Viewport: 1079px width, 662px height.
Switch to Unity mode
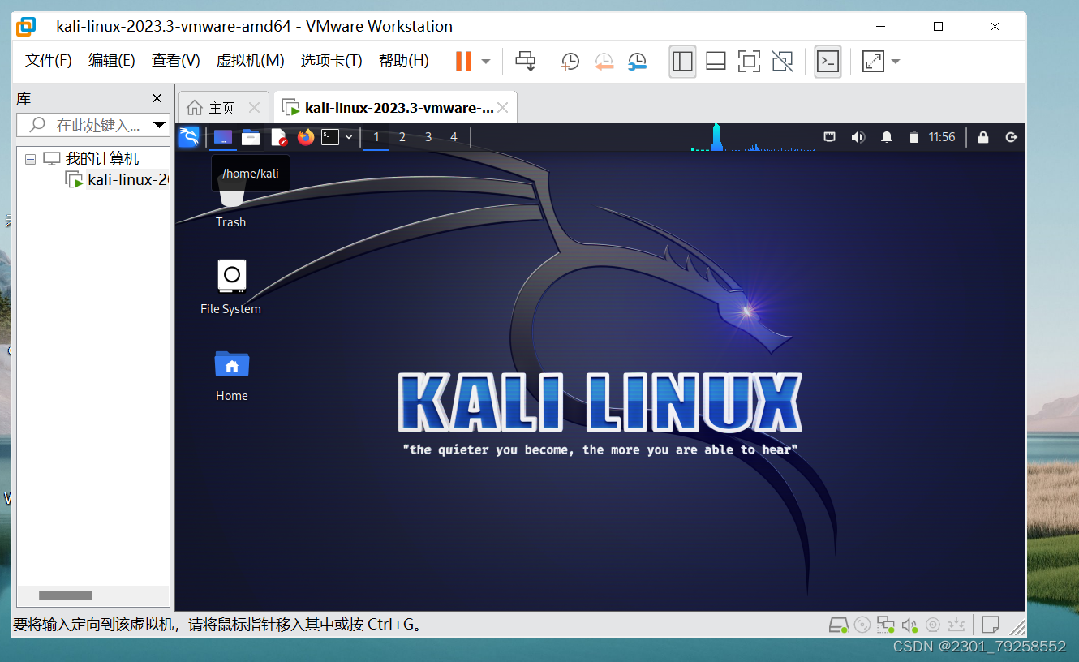(x=782, y=61)
